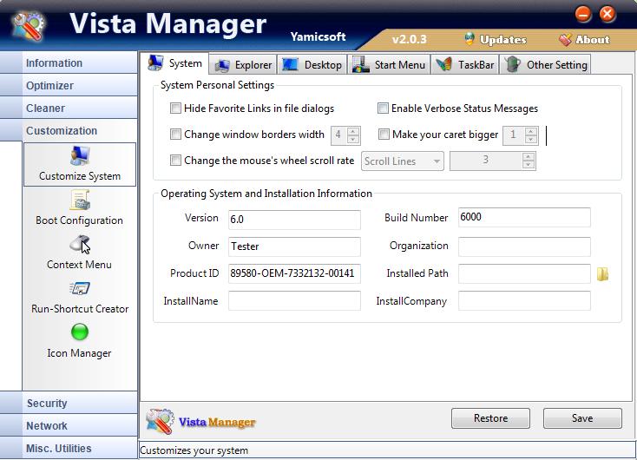Expand the Optimizer section
The width and height of the screenshot is (637, 460).
[69, 85]
